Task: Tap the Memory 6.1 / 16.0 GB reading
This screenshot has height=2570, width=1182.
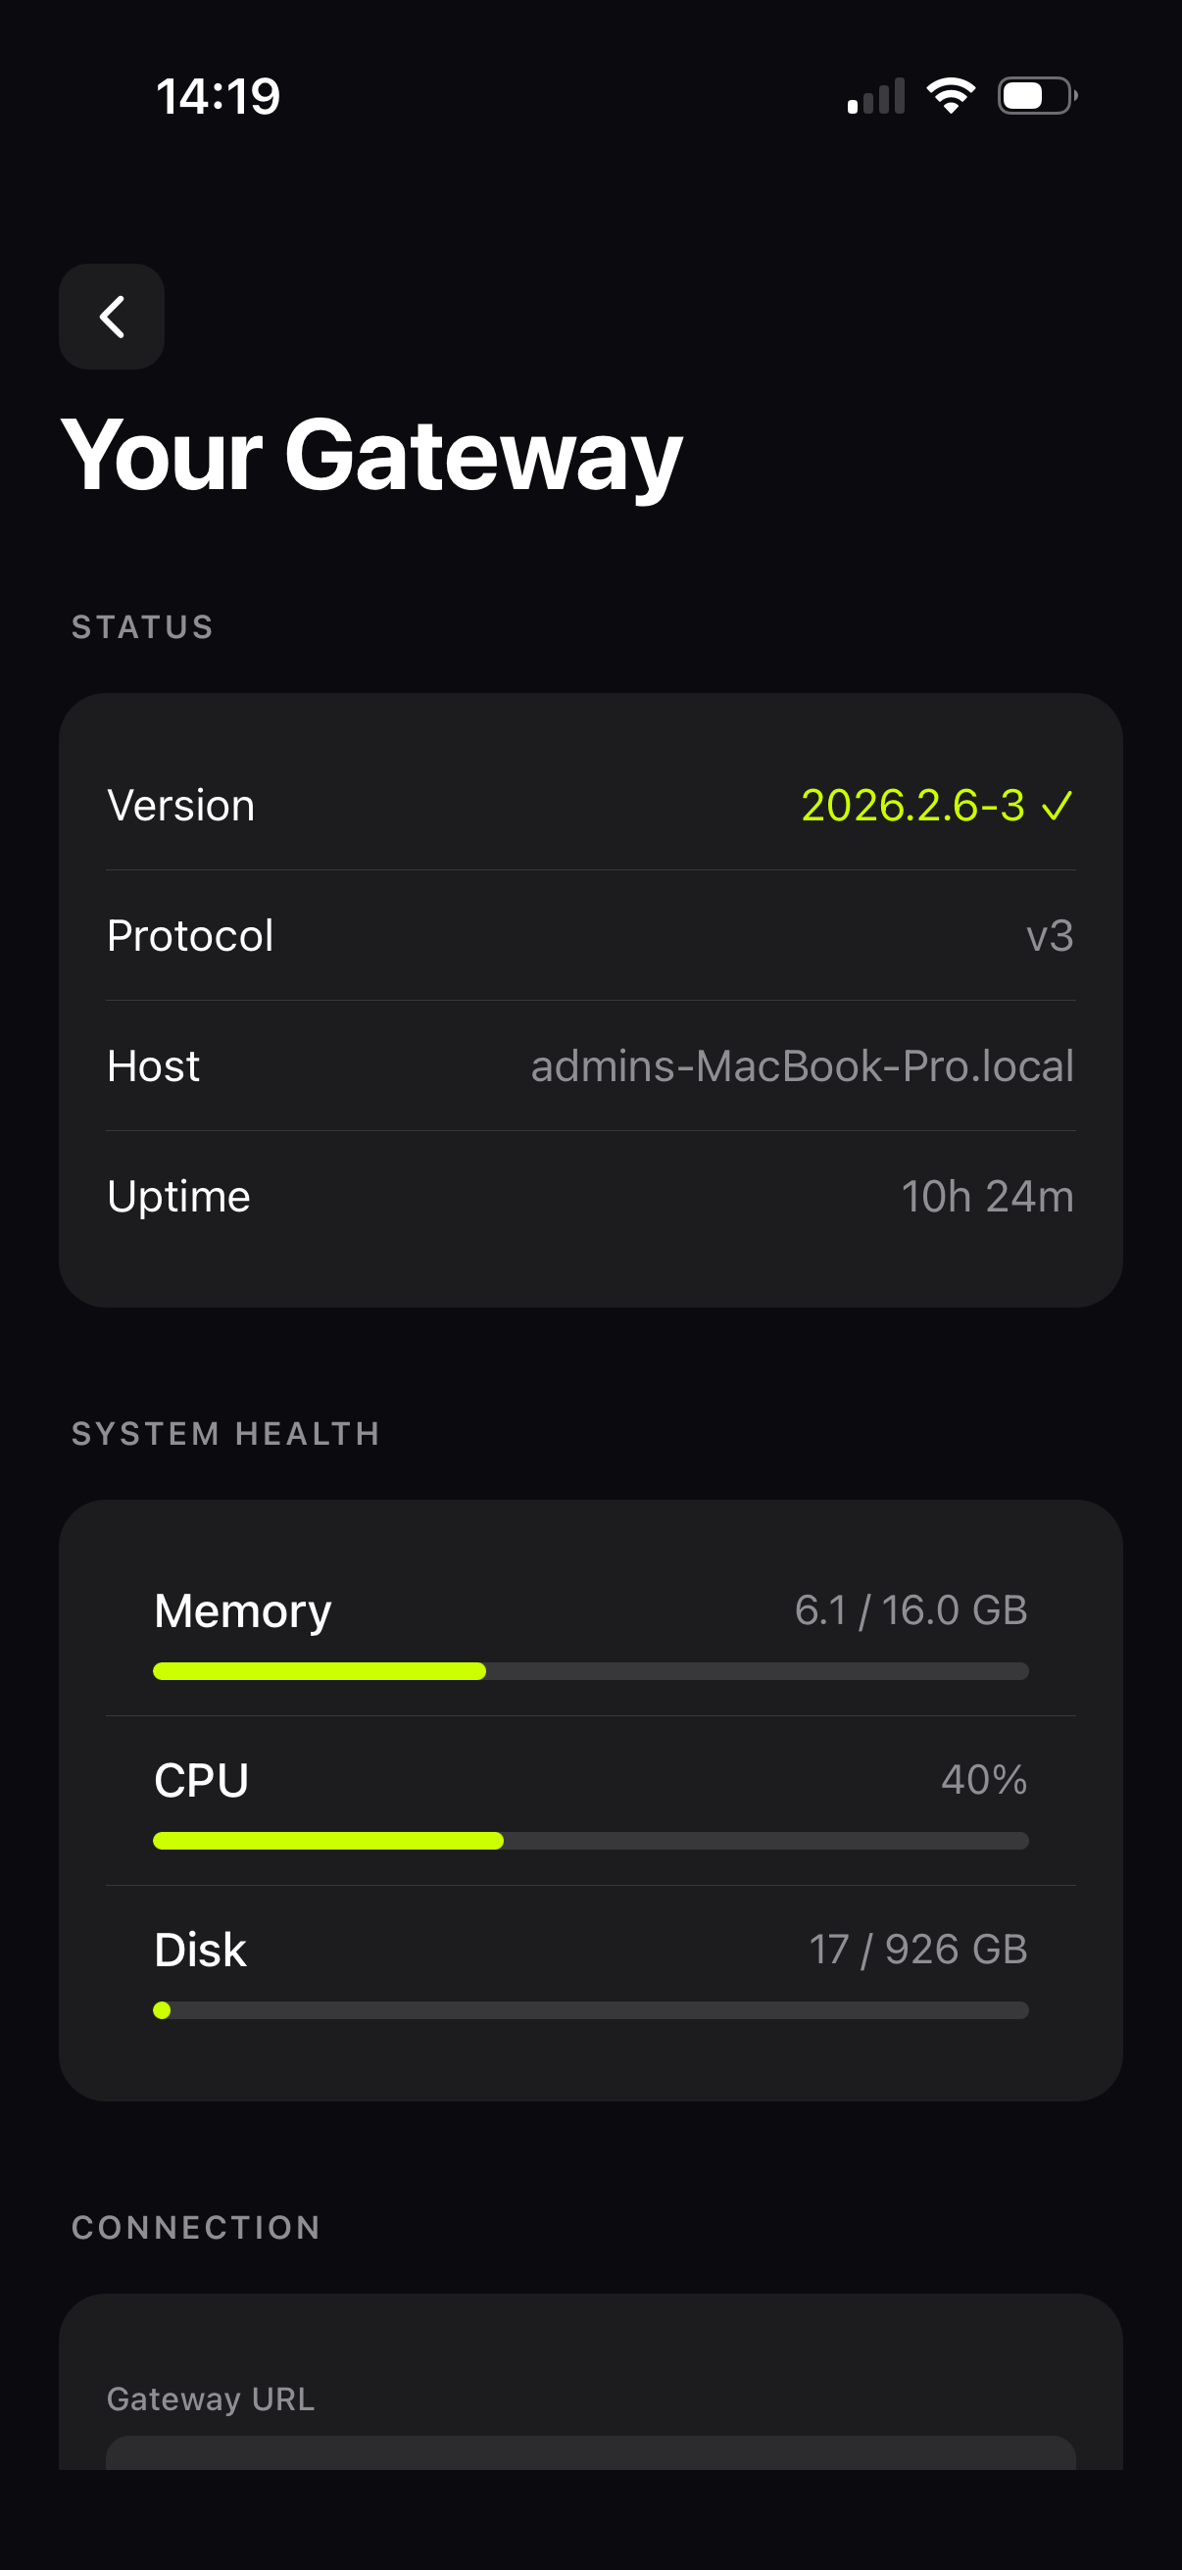Action: point(911,1609)
